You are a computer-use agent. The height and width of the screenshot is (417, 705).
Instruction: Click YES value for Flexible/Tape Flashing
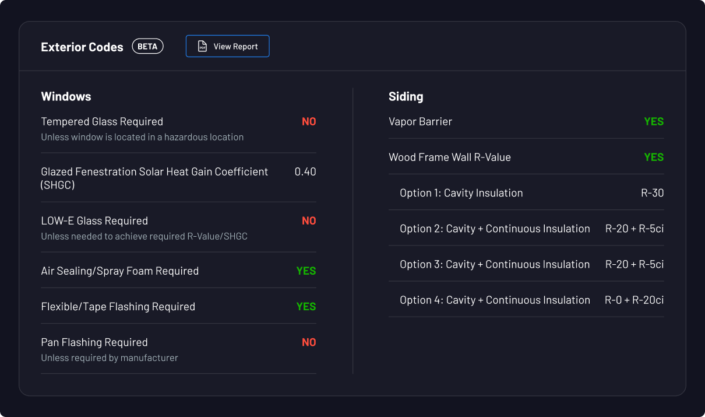coord(306,306)
